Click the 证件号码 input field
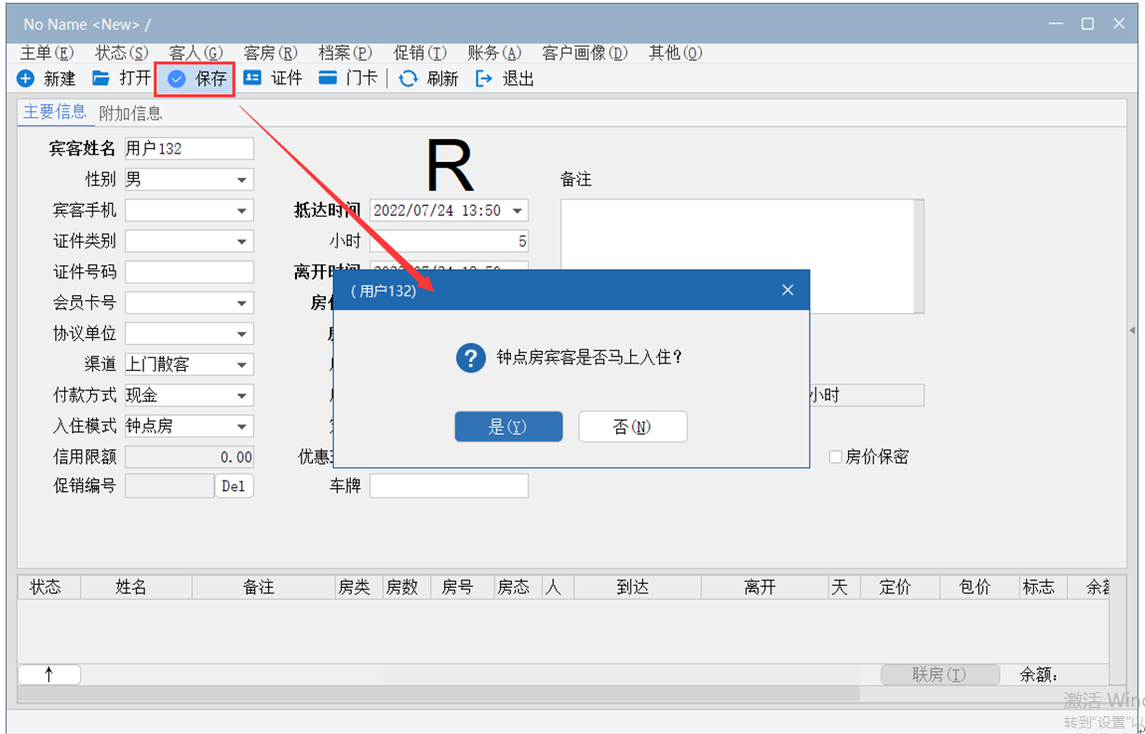This screenshot has height=734, width=1145. [x=189, y=272]
